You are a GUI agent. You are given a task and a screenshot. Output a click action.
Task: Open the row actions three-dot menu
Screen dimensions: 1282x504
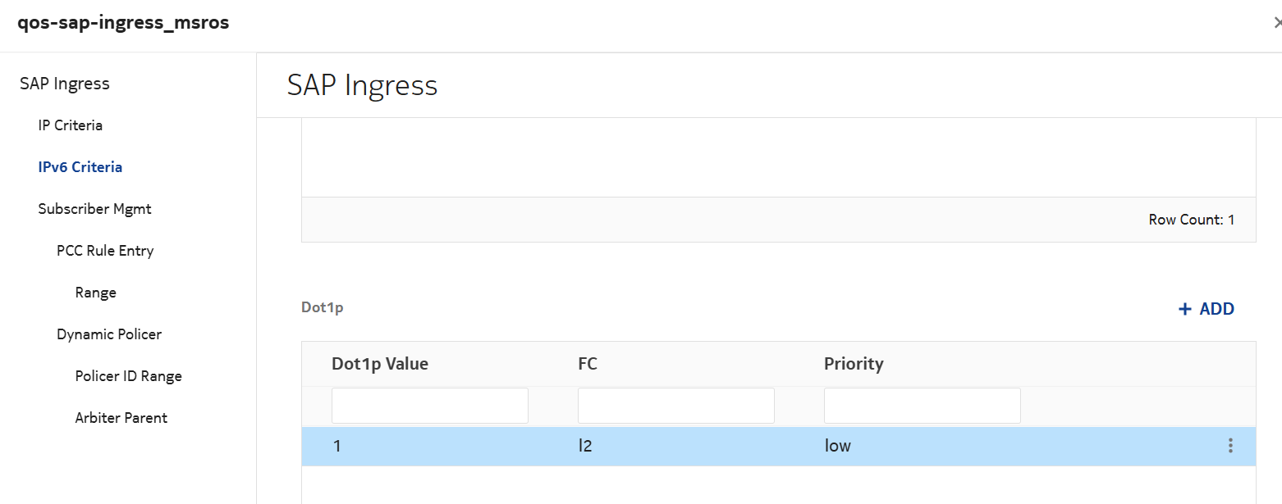[x=1229, y=446]
